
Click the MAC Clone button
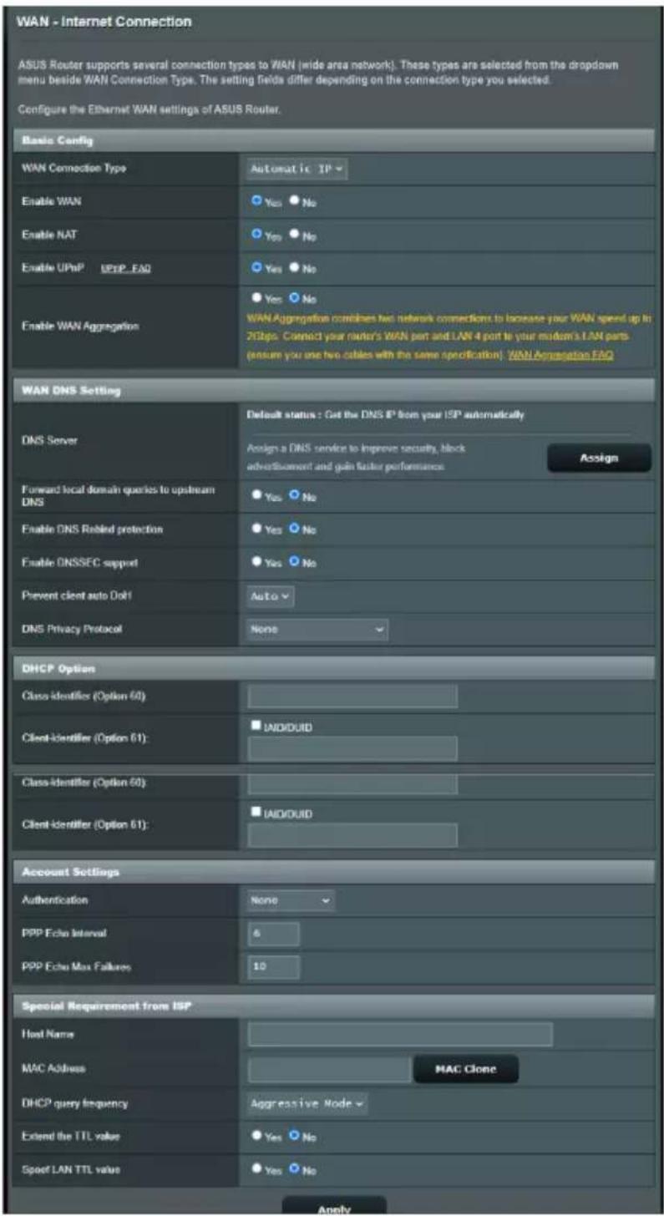tap(466, 1069)
